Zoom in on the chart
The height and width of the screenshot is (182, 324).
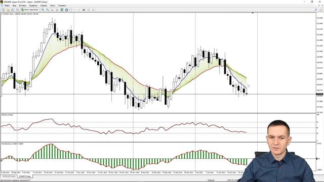[x=43, y=10]
